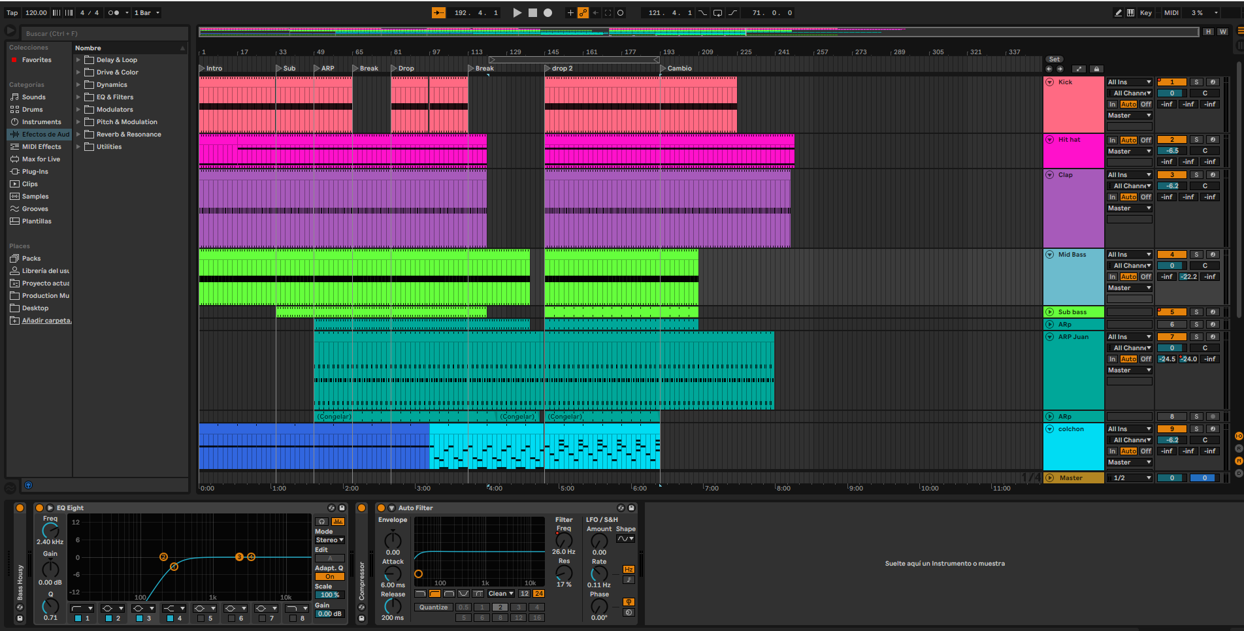Jump to next locator arrow
This screenshot has height=631, width=1244.
pos(1060,69)
